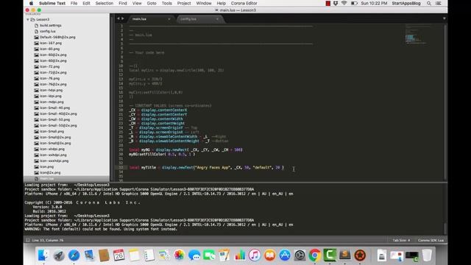Click Lesson3 folder icon in sidebar
This screenshot has width=471, height=265.
click(x=32, y=20)
